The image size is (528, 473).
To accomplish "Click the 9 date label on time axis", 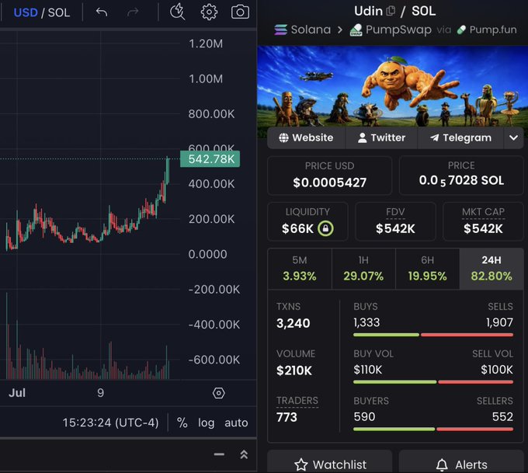I will [x=100, y=393].
